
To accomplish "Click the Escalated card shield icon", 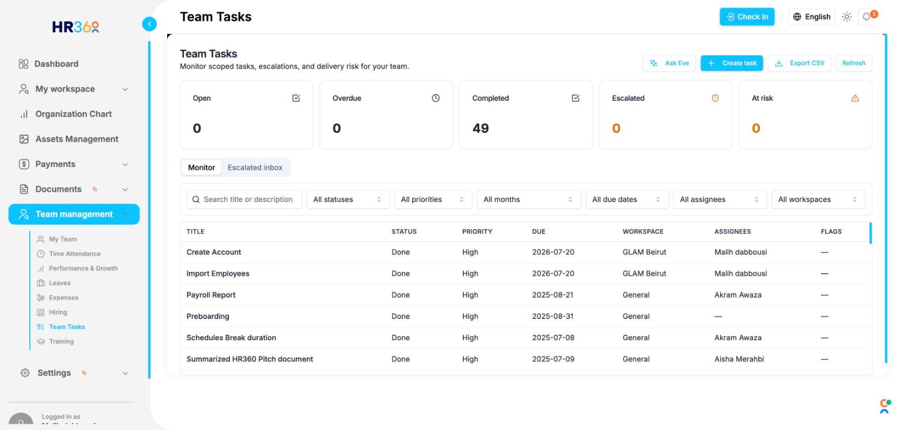I will [x=715, y=98].
